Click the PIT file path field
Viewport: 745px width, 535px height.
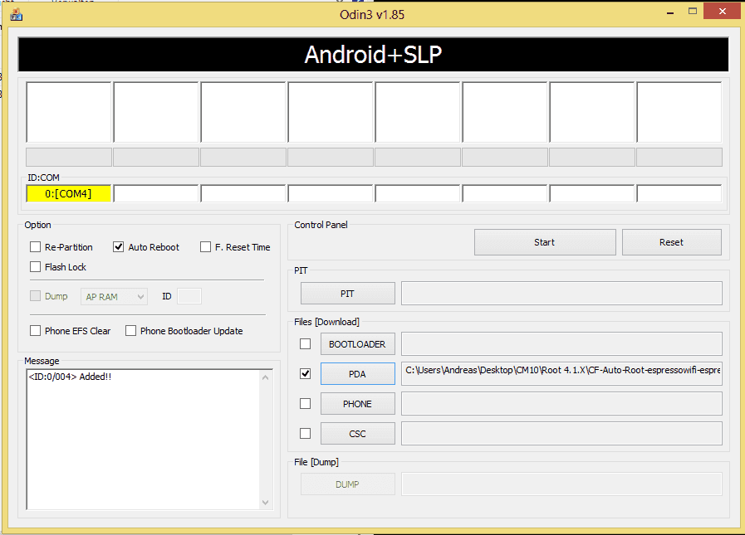pos(561,294)
